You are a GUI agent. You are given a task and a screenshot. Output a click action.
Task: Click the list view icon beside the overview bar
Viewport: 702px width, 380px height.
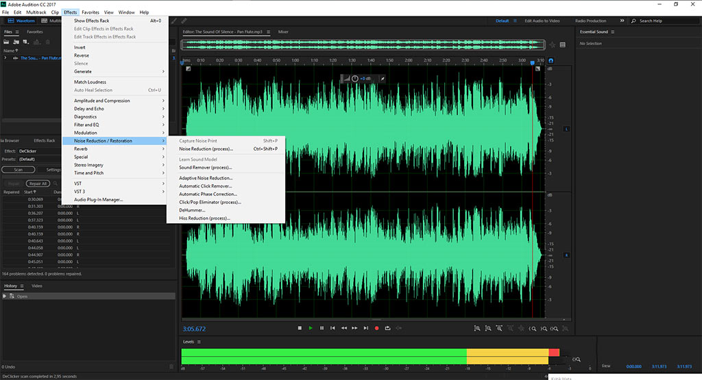(563, 45)
